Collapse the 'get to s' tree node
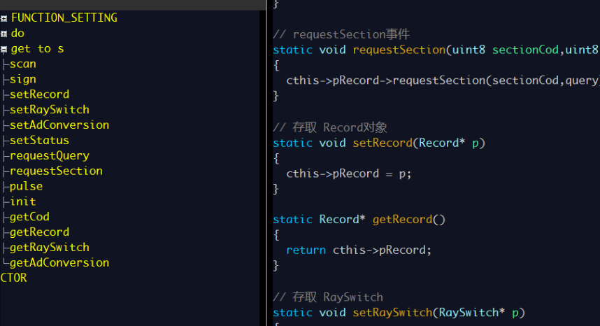600x326 pixels. 4,49
